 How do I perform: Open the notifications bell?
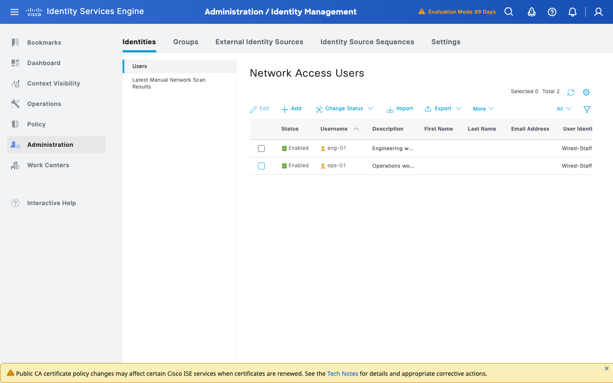[573, 12]
